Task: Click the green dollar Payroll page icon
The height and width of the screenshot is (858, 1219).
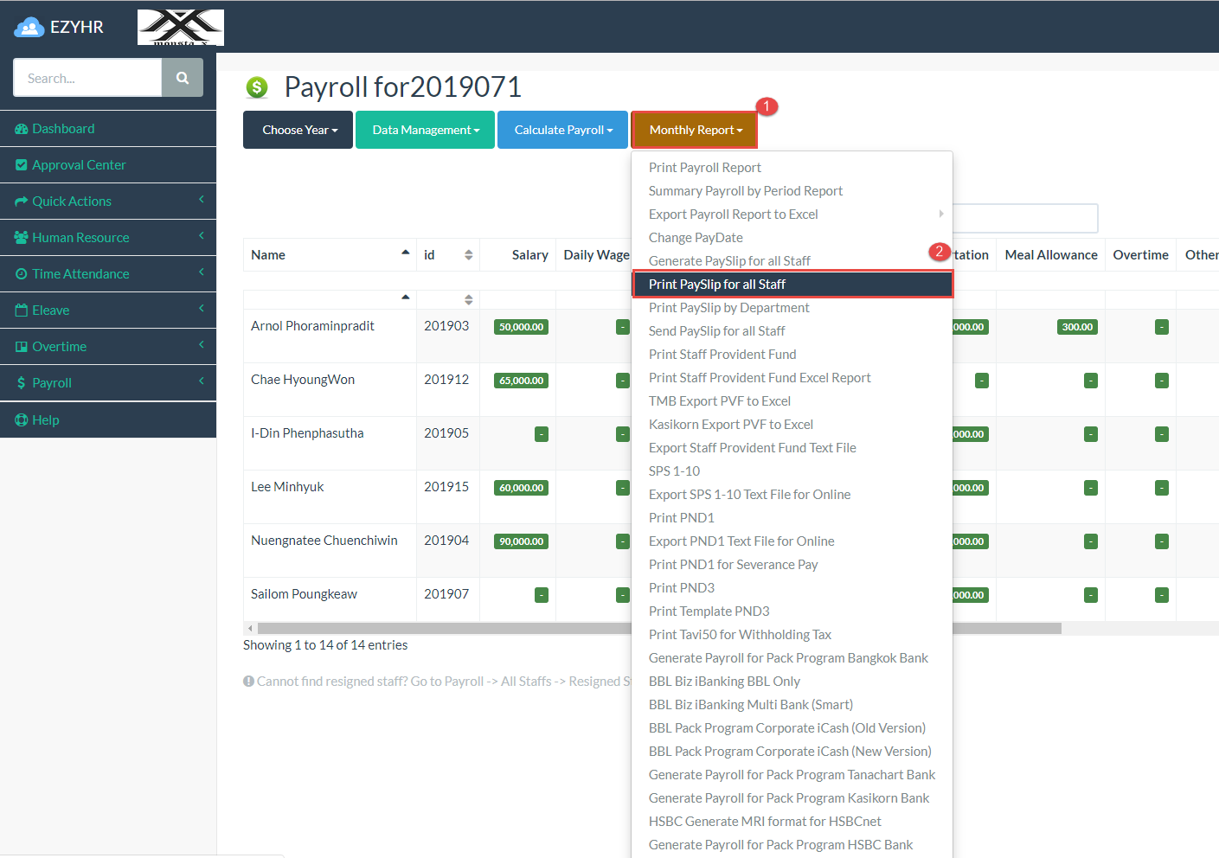Action: (x=257, y=87)
